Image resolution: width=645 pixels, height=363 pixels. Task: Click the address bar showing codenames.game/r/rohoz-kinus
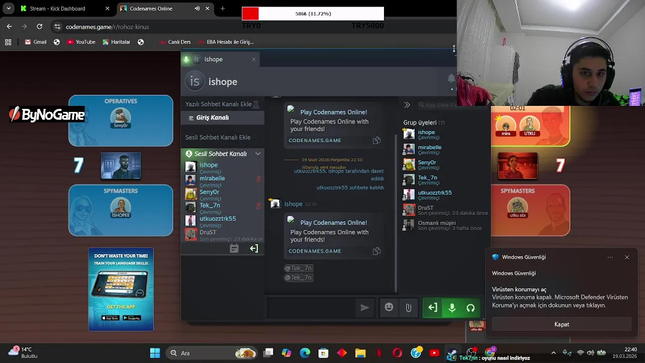(107, 27)
